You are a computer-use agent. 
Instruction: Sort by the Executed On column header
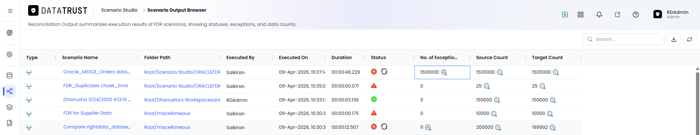tap(294, 57)
